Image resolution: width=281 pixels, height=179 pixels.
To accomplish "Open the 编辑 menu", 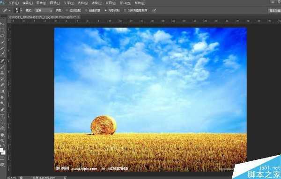I will pos(28,3).
